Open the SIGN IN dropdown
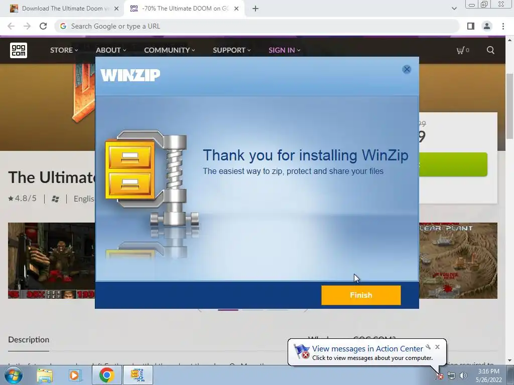 point(284,50)
